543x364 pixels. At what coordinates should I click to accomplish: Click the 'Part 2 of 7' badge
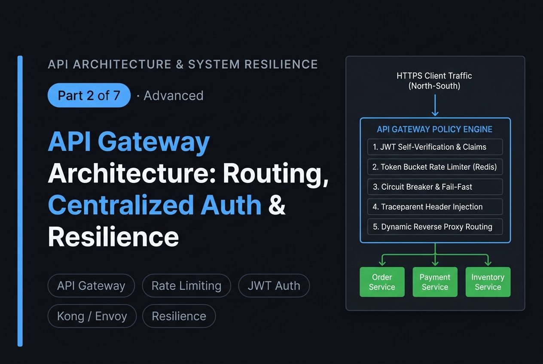pos(89,95)
